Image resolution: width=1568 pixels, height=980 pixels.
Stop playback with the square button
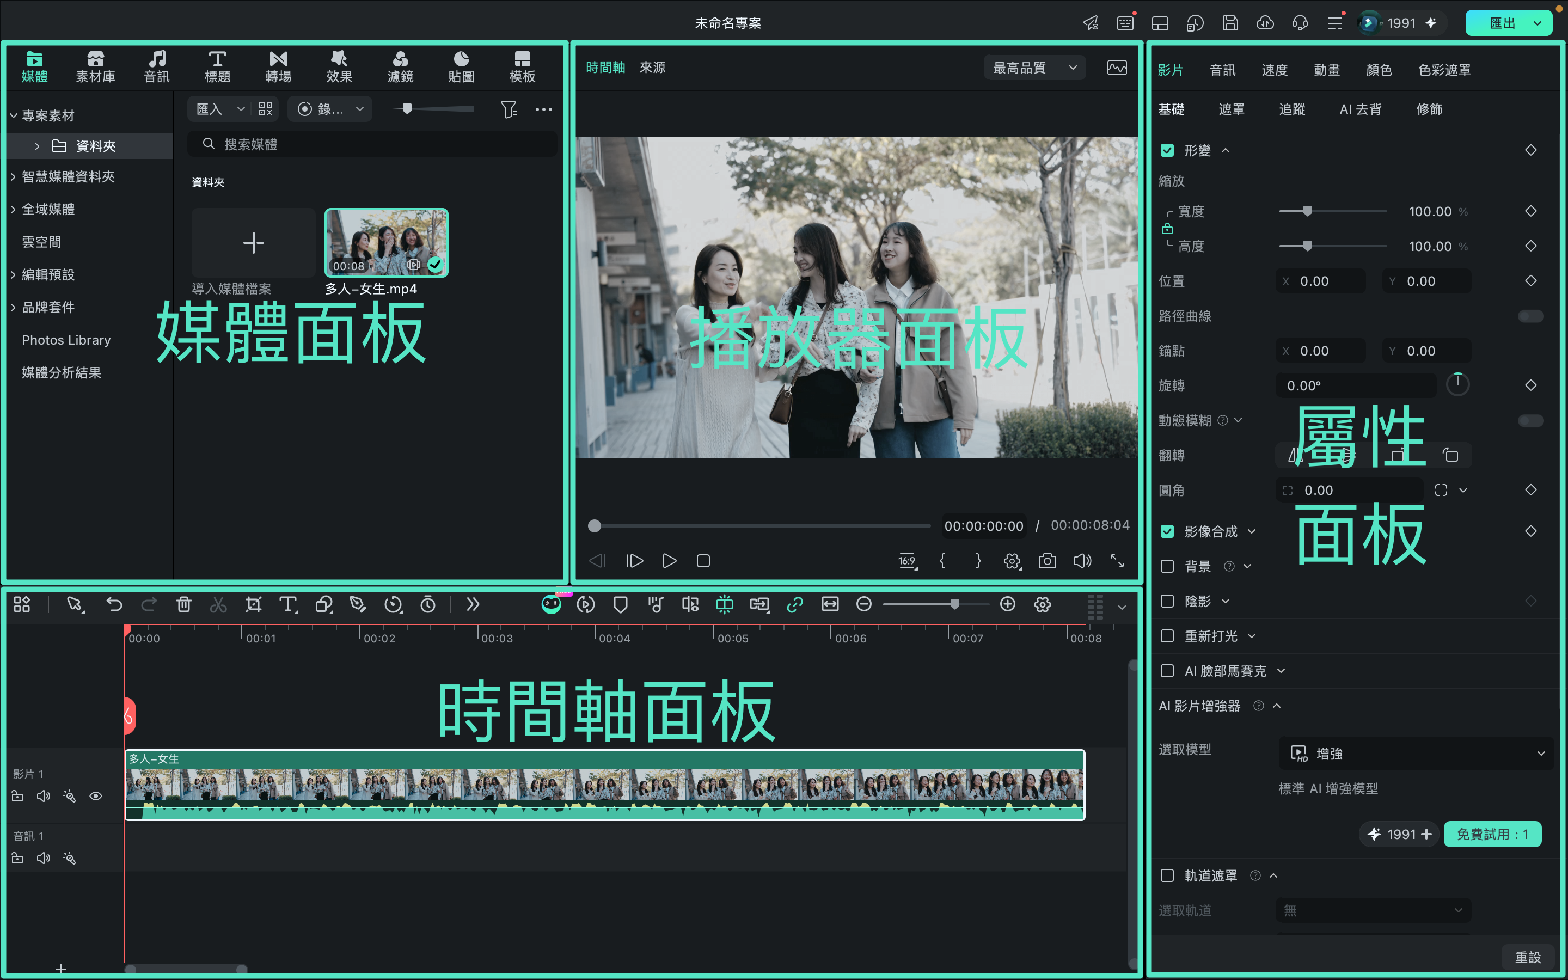pos(703,561)
